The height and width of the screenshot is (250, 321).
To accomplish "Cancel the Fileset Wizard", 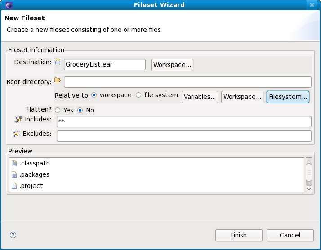I will point(290,235).
